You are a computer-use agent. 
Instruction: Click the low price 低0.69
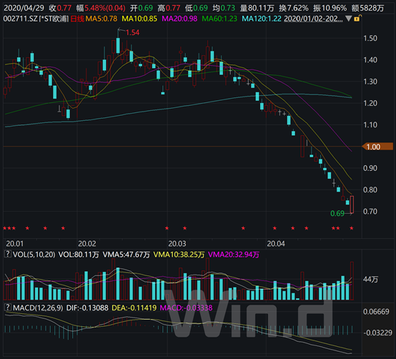[x=197, y=8]
